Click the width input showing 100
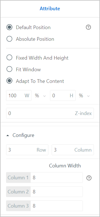 pyautogui.click(x=19, y=96)
